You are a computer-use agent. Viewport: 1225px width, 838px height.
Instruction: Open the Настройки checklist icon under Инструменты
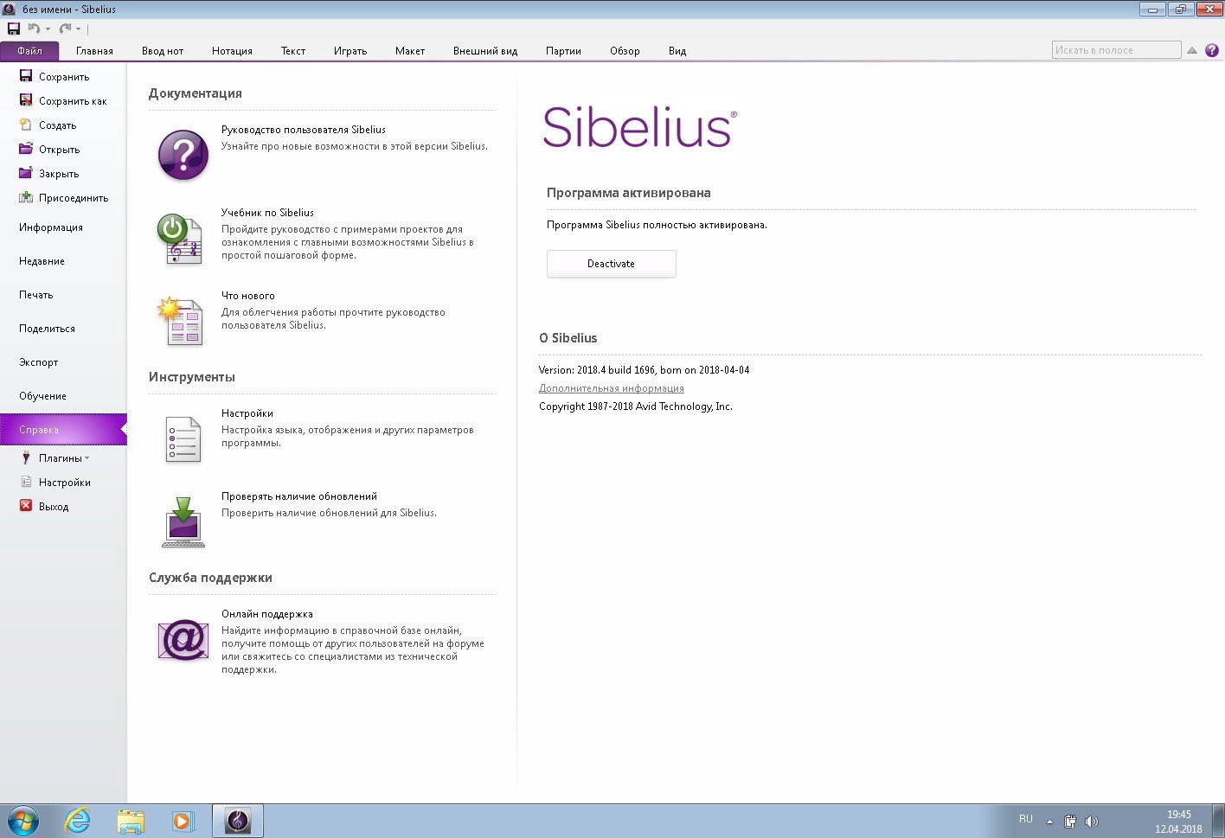tap(183, 439)
